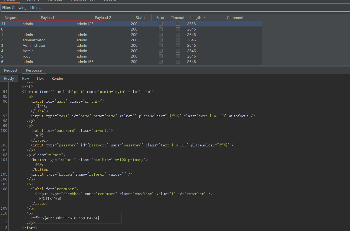Switch to the Pretty view tab
The image size is (350, 231).
[9, 78]
